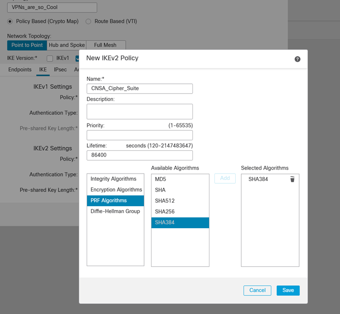Select SHA512 in Available Algorithms
The width and height of the screenshot is (340, 314).
click(180, 201)
